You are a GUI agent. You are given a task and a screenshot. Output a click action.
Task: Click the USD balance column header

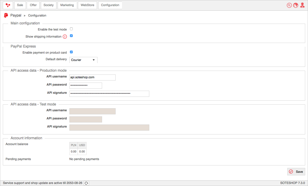click(82, 145)
